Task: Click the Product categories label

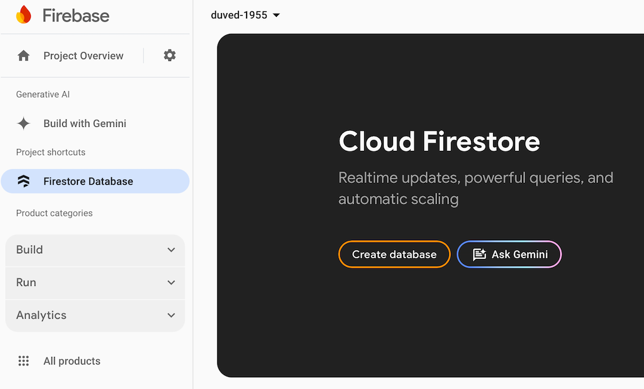Action: coord(54,214)
